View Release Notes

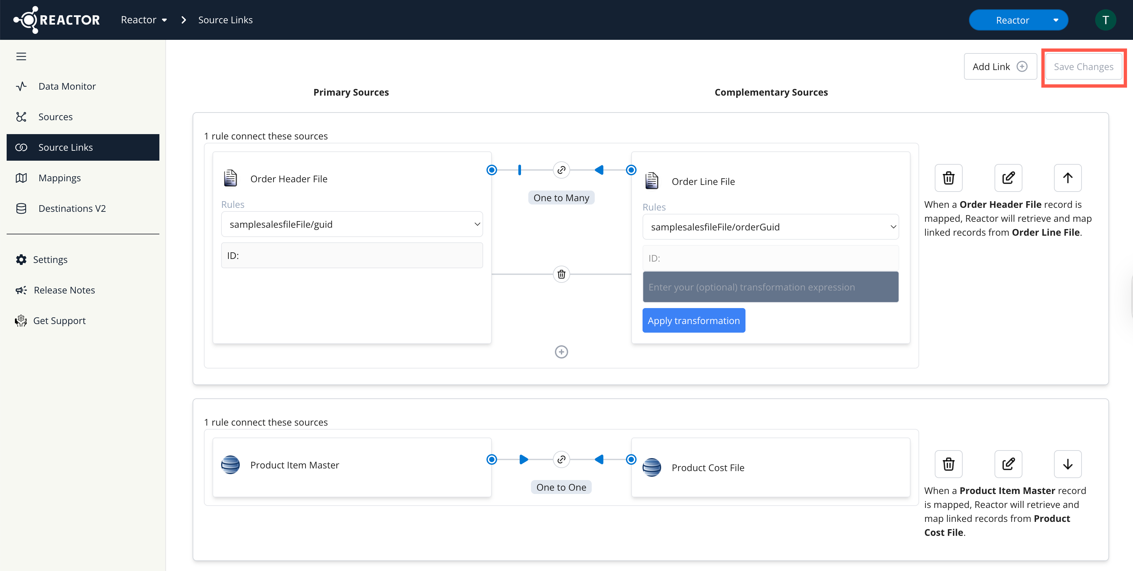[83, 290]
